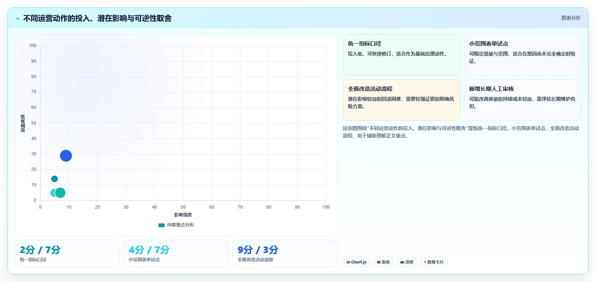Click the icon in the 表格 chip
Screen dimensions: 596x282
pyautogui.click(x=379, y=262)
